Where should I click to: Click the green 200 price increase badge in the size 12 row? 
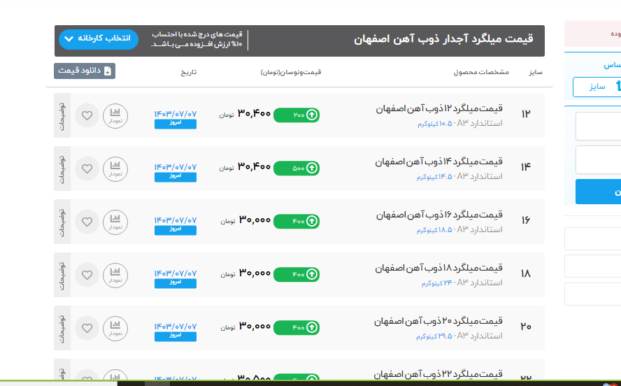point(297,115)
